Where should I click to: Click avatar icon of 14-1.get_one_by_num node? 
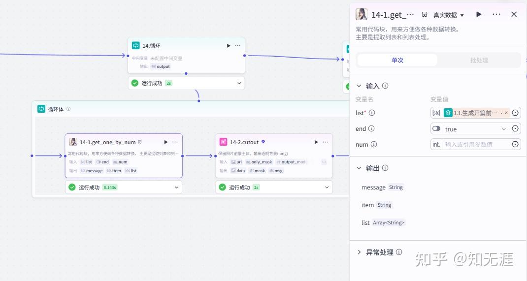pyautogui.click(x=72, y=142)
